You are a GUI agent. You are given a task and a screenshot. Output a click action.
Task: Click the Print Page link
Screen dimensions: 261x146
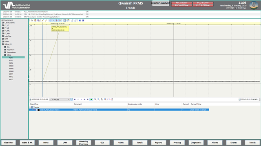pos(242,8)
